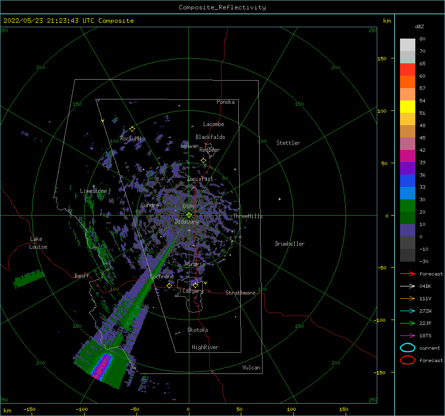445x416 pixels.
Task: Click the Lake Louise label on map
Action: 38,243
